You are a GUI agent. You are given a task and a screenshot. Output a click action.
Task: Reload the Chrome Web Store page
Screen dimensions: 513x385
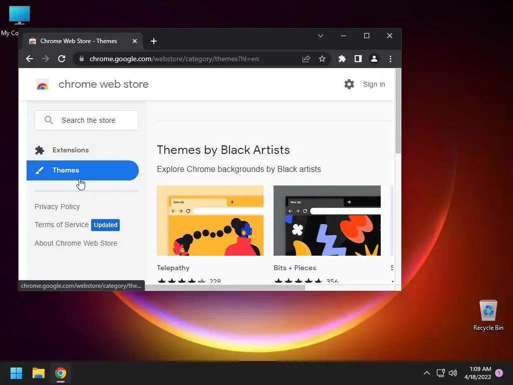click(x=62, y=59)
